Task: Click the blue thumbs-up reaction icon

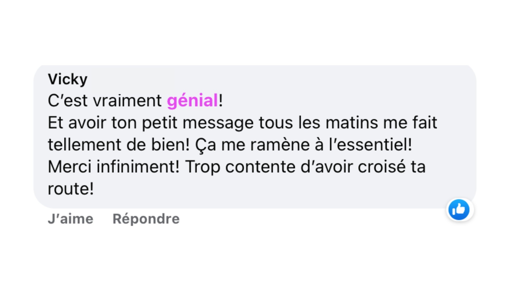Action: [459, 210]
